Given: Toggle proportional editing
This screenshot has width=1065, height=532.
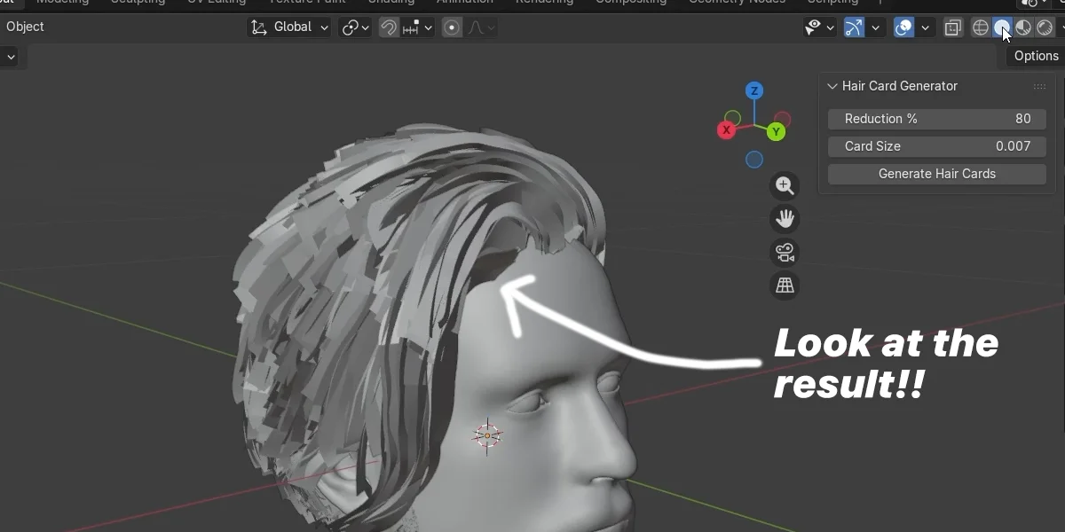Looking at the screenshot, I should pyautogui.click(x=451, y=27).
